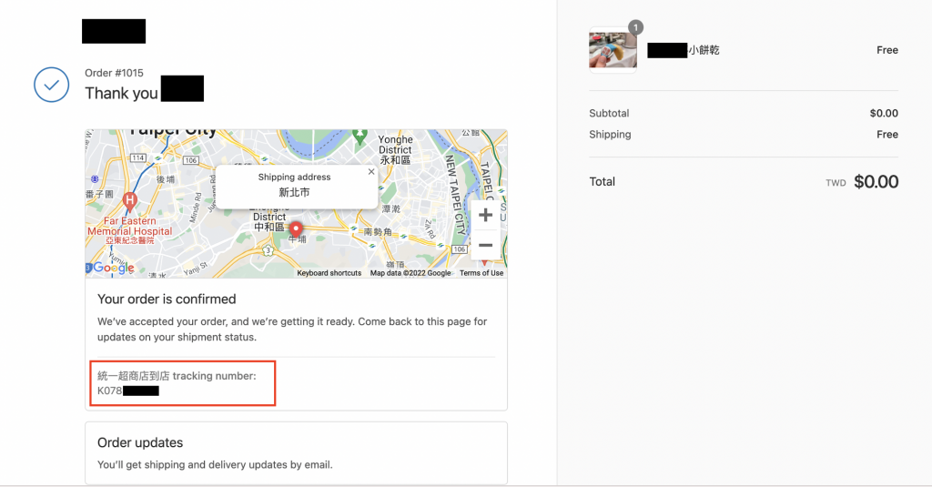Select the K078 tracking number
This screenshot has width=932, height=487.
coord(127,391)
